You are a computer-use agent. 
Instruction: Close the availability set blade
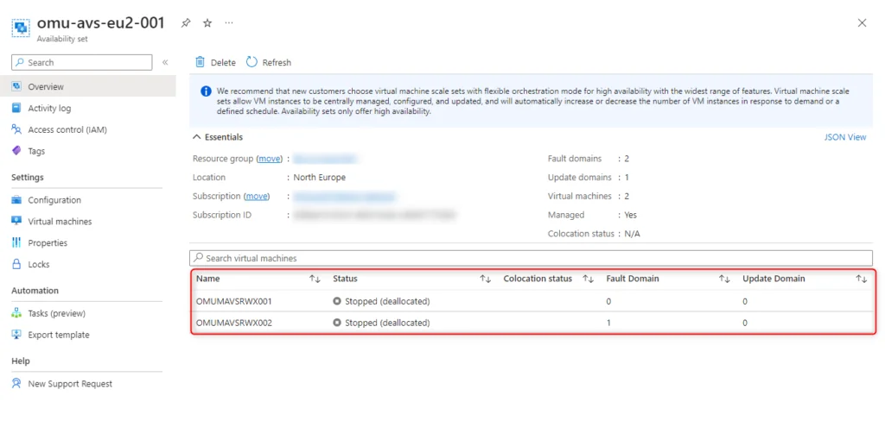click(862, 23)
